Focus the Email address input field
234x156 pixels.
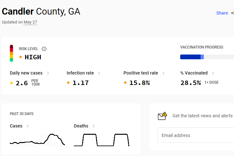(196, 135)
